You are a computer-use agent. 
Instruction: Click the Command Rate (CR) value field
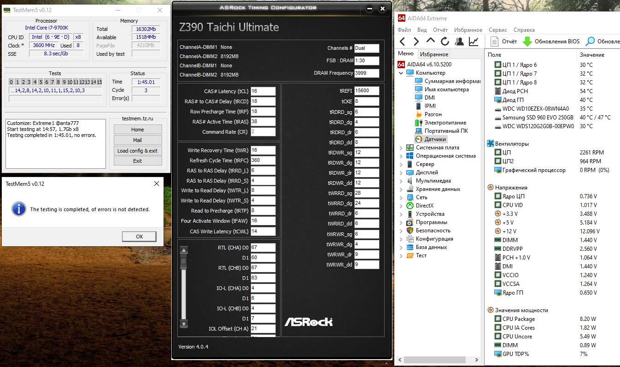pyautogui.click(x=263, y=132)
